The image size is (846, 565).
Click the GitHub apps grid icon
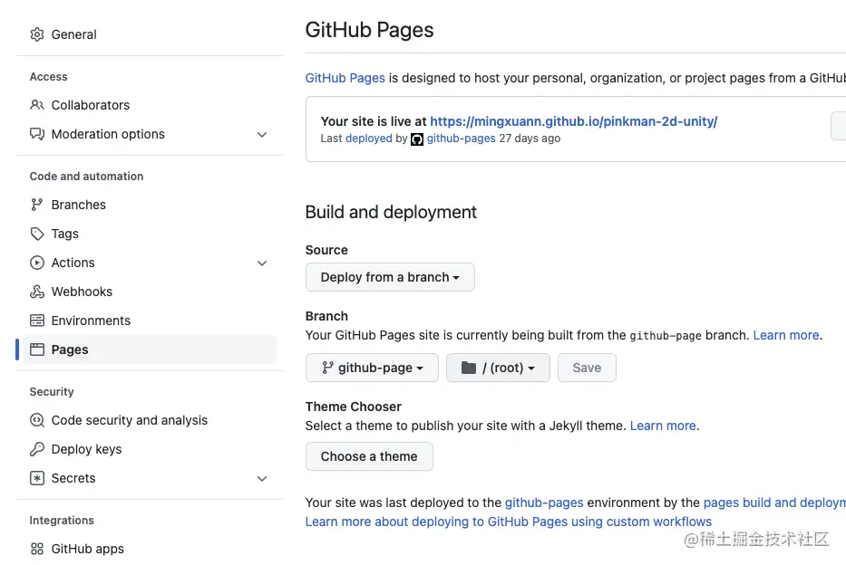pyautogui.click(x=37, y=549)
